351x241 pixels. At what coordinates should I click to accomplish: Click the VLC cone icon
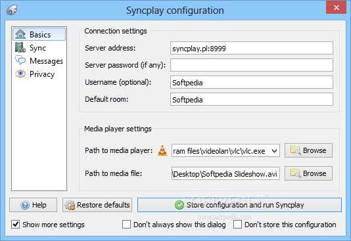click(162, 150)
